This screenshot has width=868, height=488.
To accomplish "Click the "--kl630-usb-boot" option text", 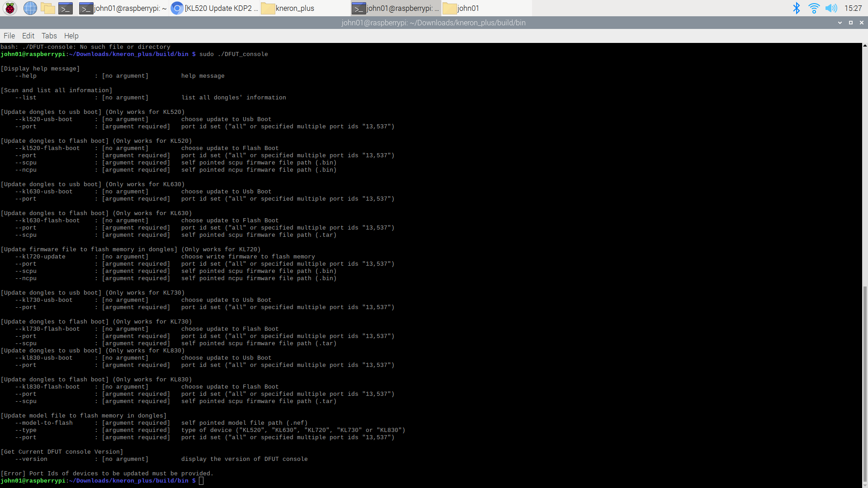I will (x=44, y=192).
